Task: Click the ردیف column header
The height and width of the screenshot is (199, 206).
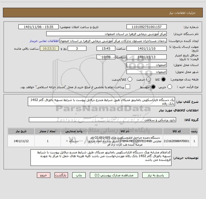Action: point(194,131)
